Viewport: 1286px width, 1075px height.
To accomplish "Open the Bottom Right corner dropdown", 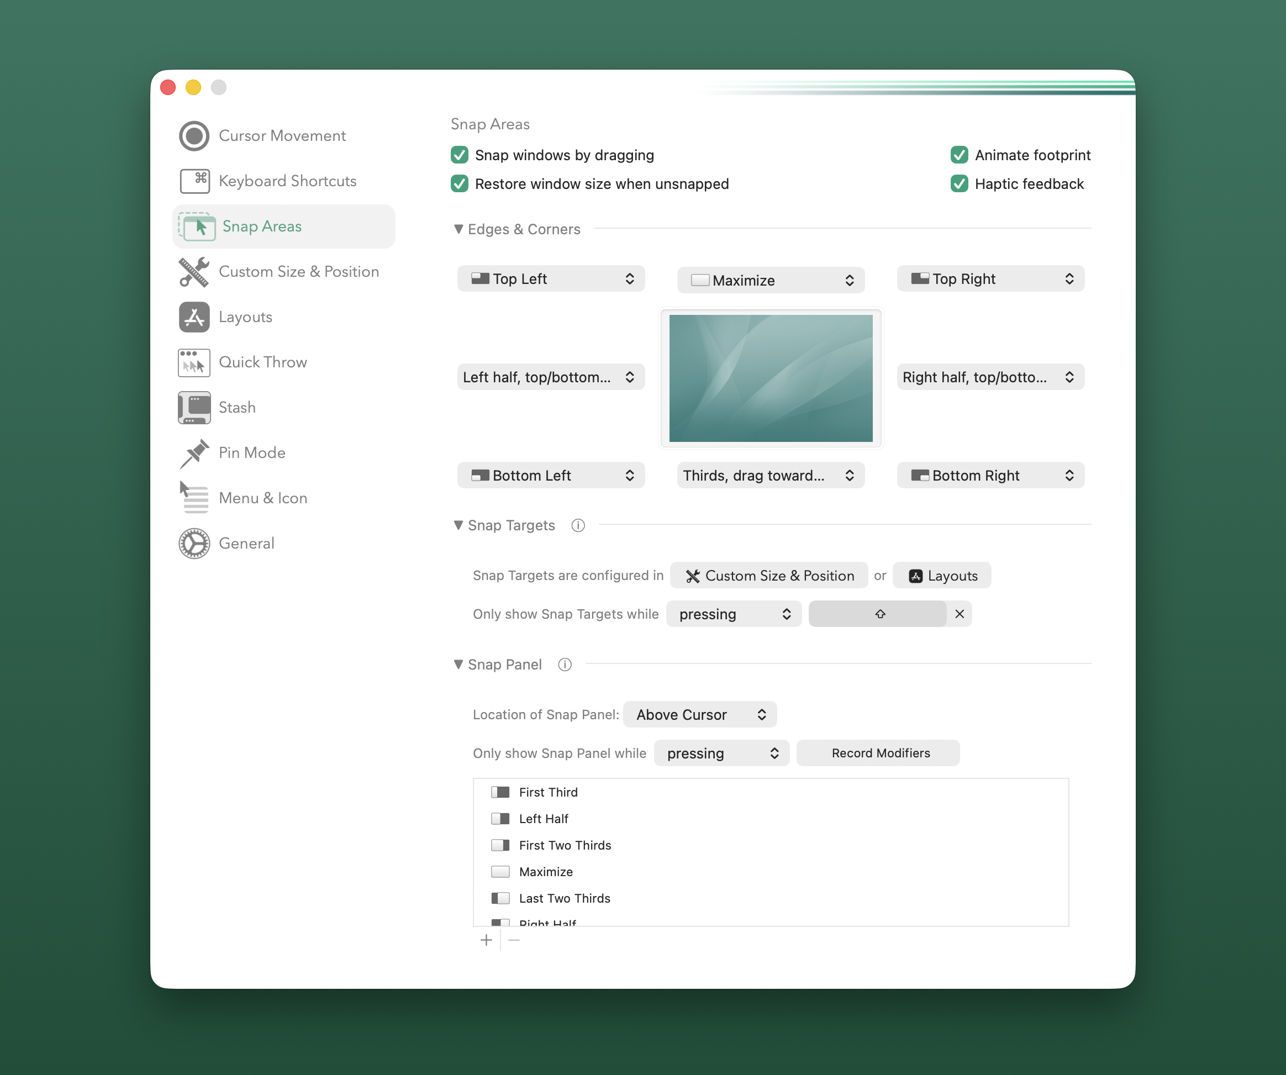I will (991, 476).
